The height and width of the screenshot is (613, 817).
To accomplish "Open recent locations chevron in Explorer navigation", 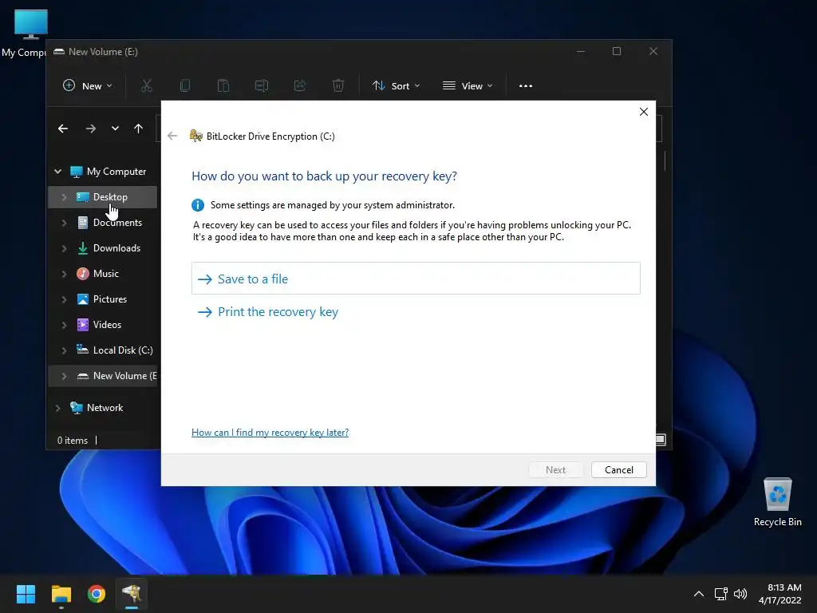I will tap(115, 129).
